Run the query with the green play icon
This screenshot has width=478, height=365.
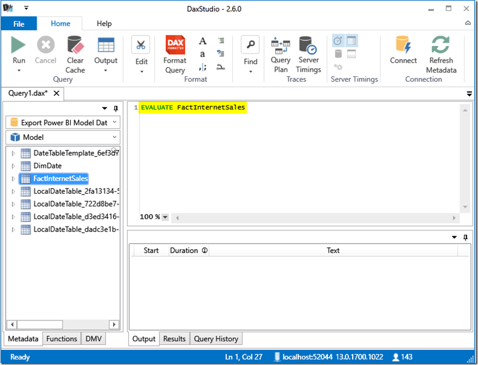tap(18, 44)
